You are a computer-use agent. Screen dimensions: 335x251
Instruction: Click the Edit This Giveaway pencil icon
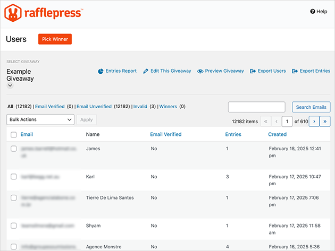tap(146, 71)
